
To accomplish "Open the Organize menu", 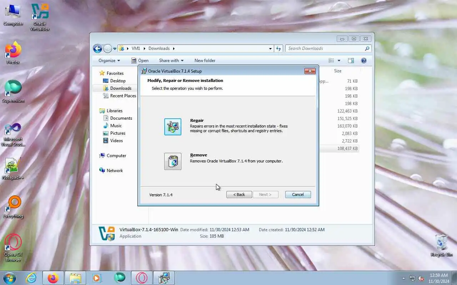I will click(109, 61).
